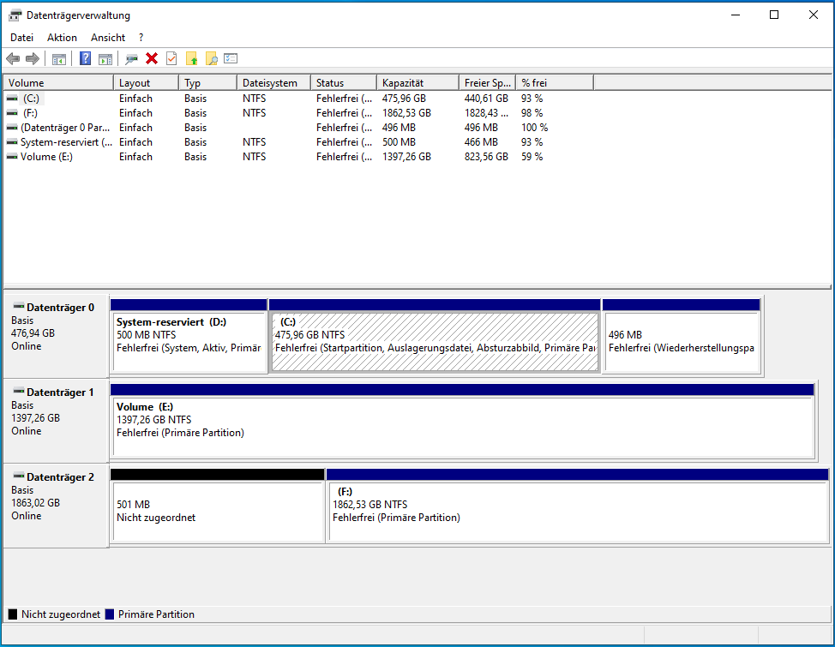This screenshot has height=647, width=835.
Task: Open the Datei menu
Action: click(21, 37)
